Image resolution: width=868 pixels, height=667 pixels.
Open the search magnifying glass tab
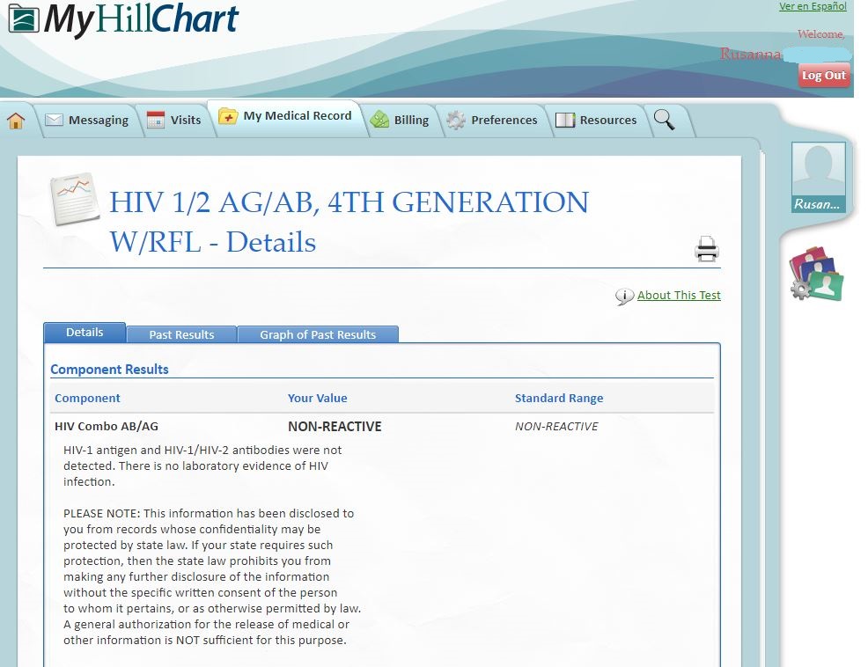665,120
